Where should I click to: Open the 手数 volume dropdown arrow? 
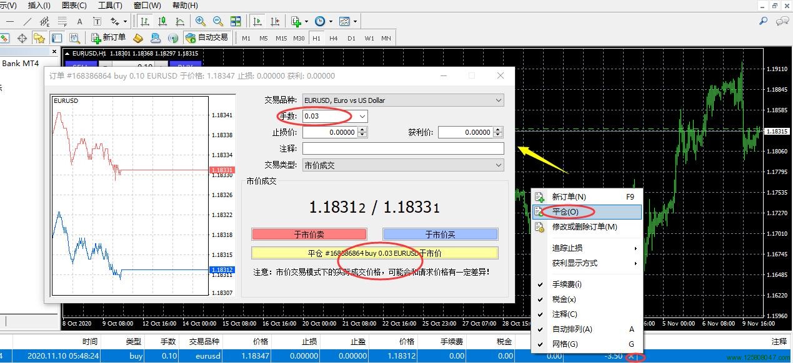click(x=362, y=117)
